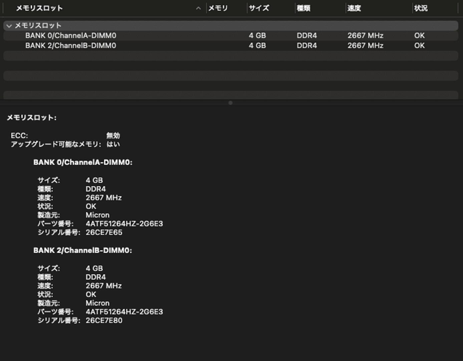This screenshot has height=361, width=463.
Task: Click OK status in BANK 2 table row
Action: (419, 46)
